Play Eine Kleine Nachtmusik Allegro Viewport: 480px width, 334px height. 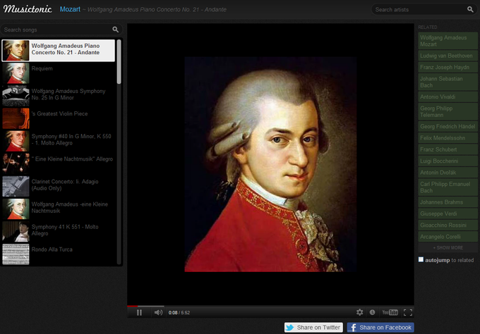pyautogui.click(x=58, y=163)
